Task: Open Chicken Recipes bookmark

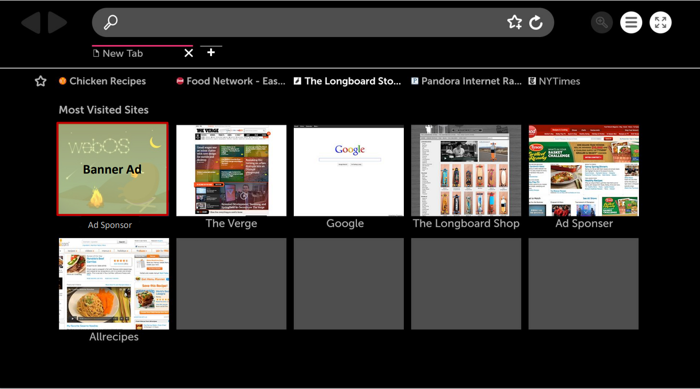Action: [x=102, y=81]
